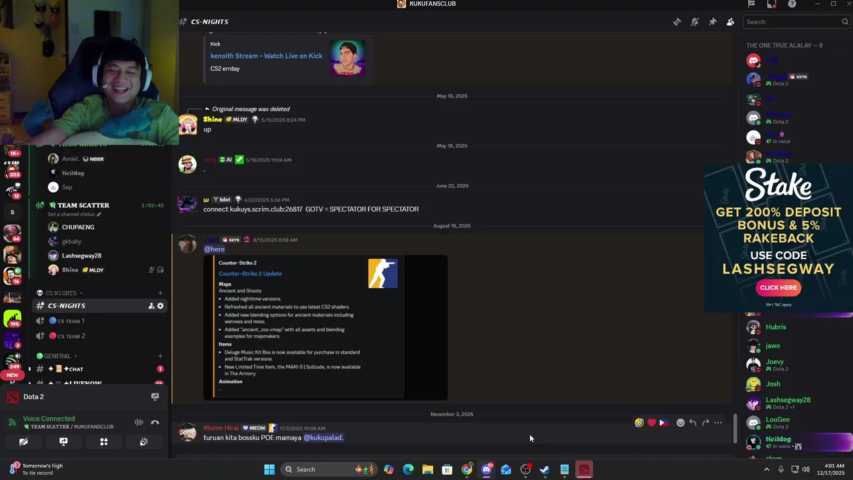The height and width of the screenshot is (480, 853).
Task: Toggle channel notification mute bell icon
Action: (695, 22)
